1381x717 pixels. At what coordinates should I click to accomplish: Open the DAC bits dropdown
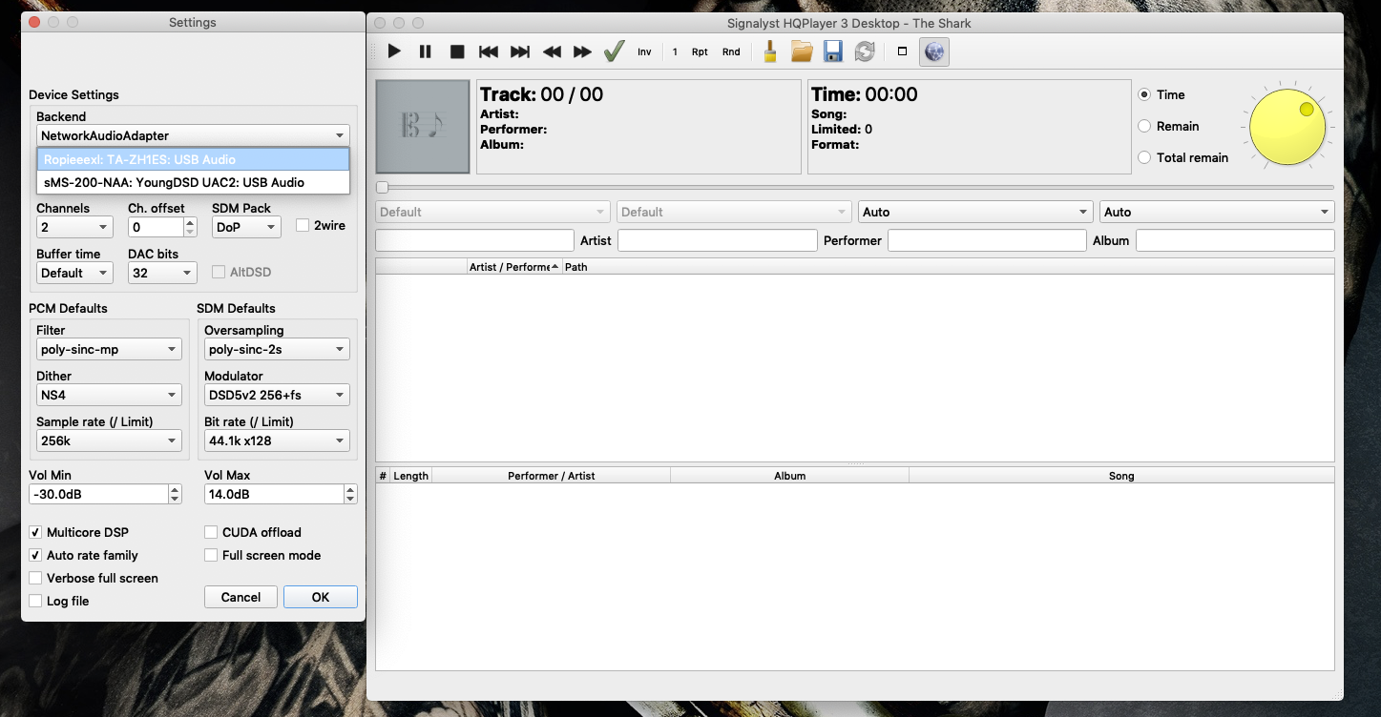point(162,274)
